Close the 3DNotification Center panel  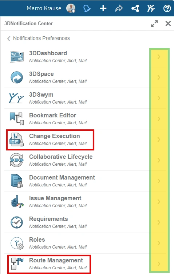[x=168, y=23]
